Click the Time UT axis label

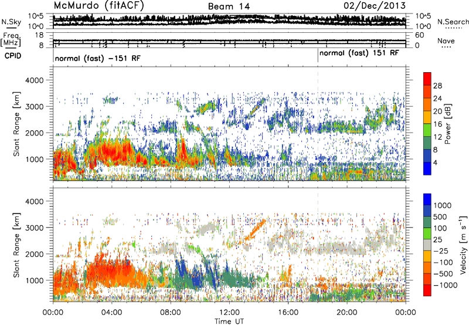229,321
